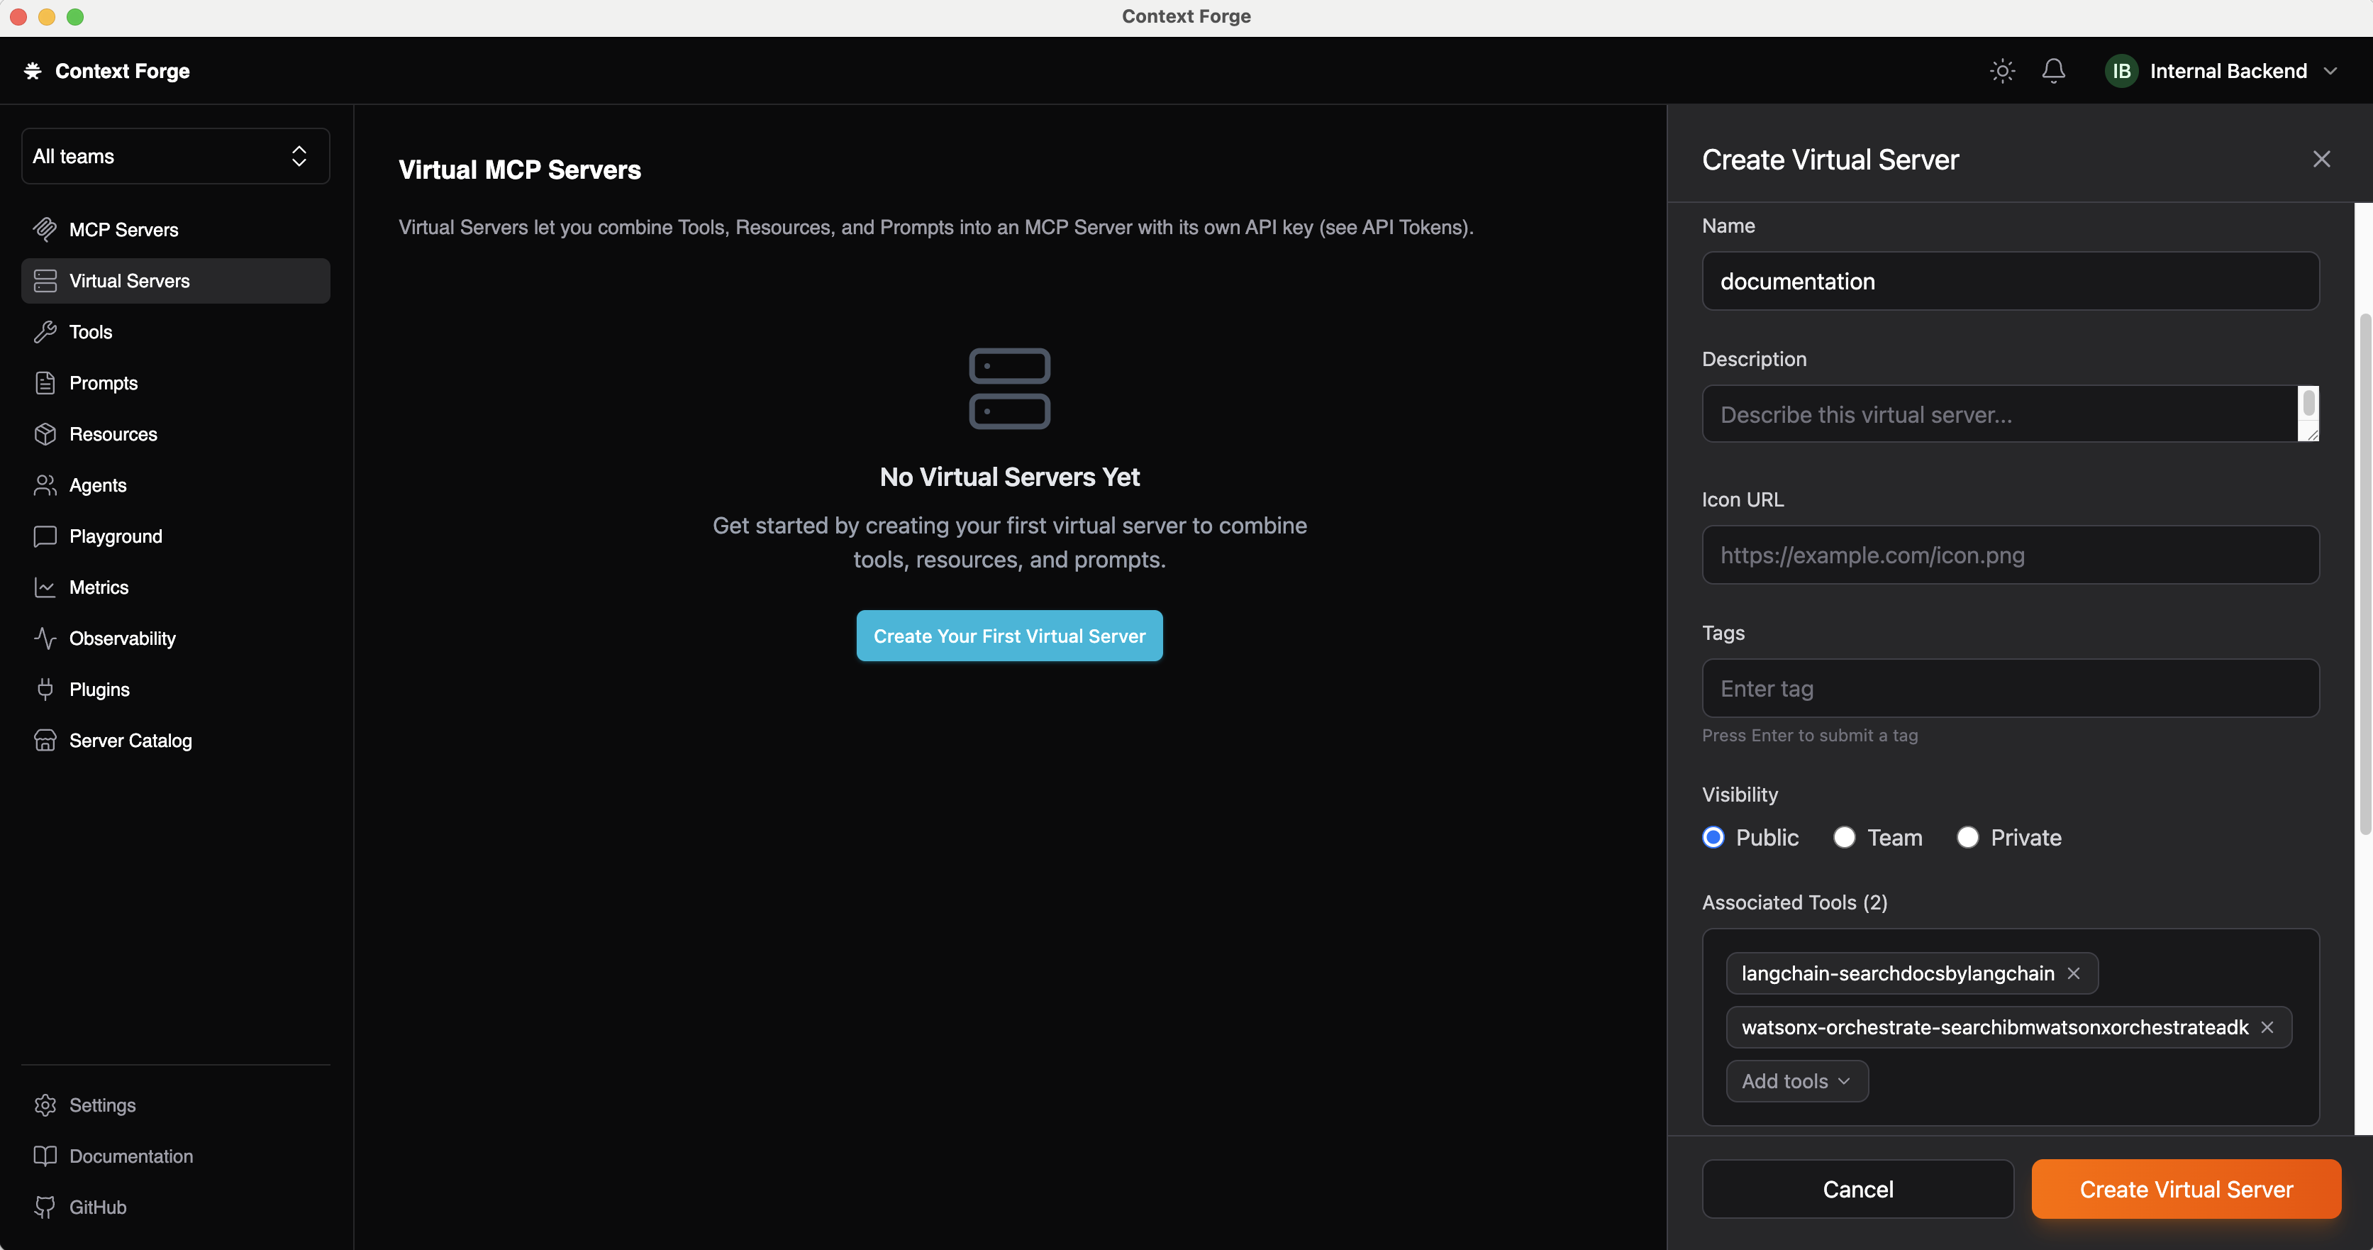The image size is (2373, 1250).
Task: Open the Observability section
Action: [123, 638]
